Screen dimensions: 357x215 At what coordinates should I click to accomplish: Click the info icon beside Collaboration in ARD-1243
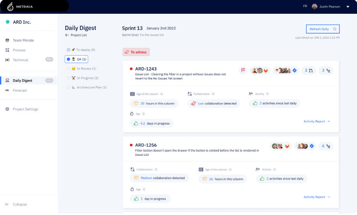[x=213, y=94]
